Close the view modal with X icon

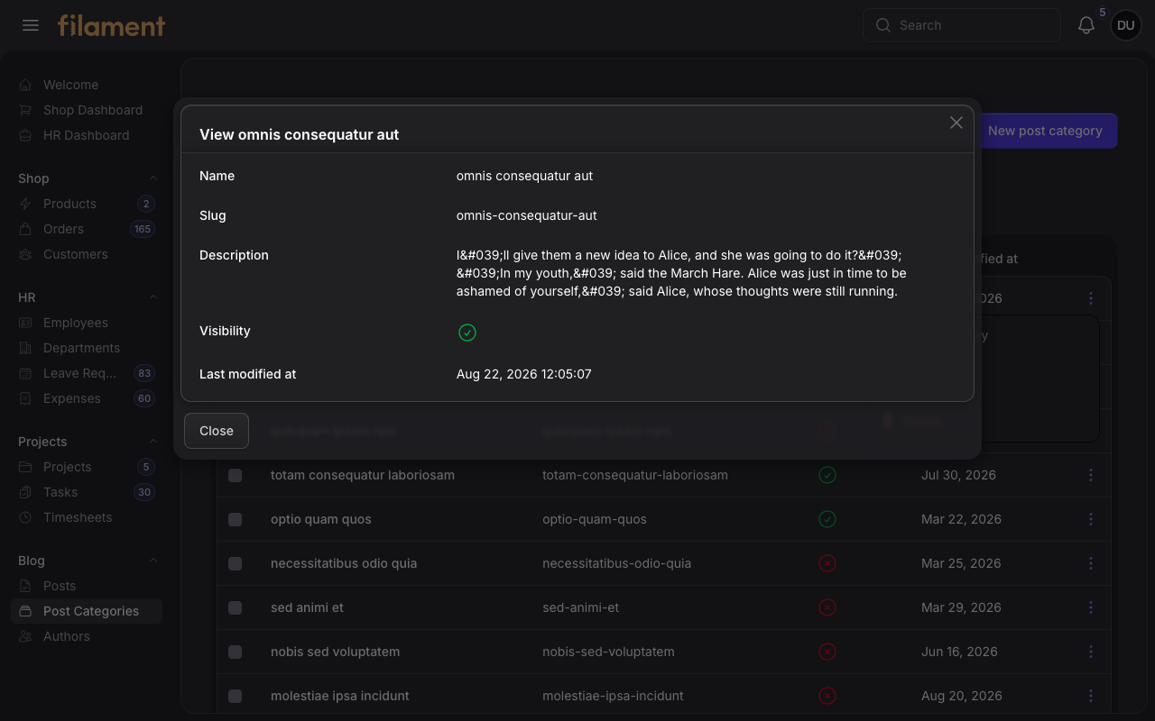(x=956, y=123)
